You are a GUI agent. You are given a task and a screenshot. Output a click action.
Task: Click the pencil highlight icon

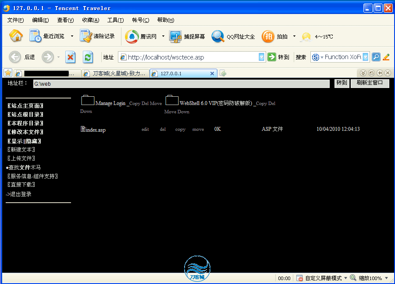[386, 57]
